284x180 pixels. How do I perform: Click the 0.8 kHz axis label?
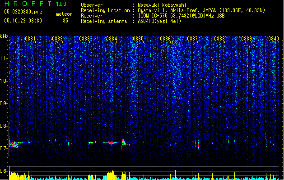coord(4,126)
